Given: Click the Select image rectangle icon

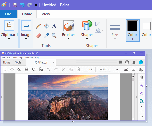Looking at the screenshot, I should 26,26.
